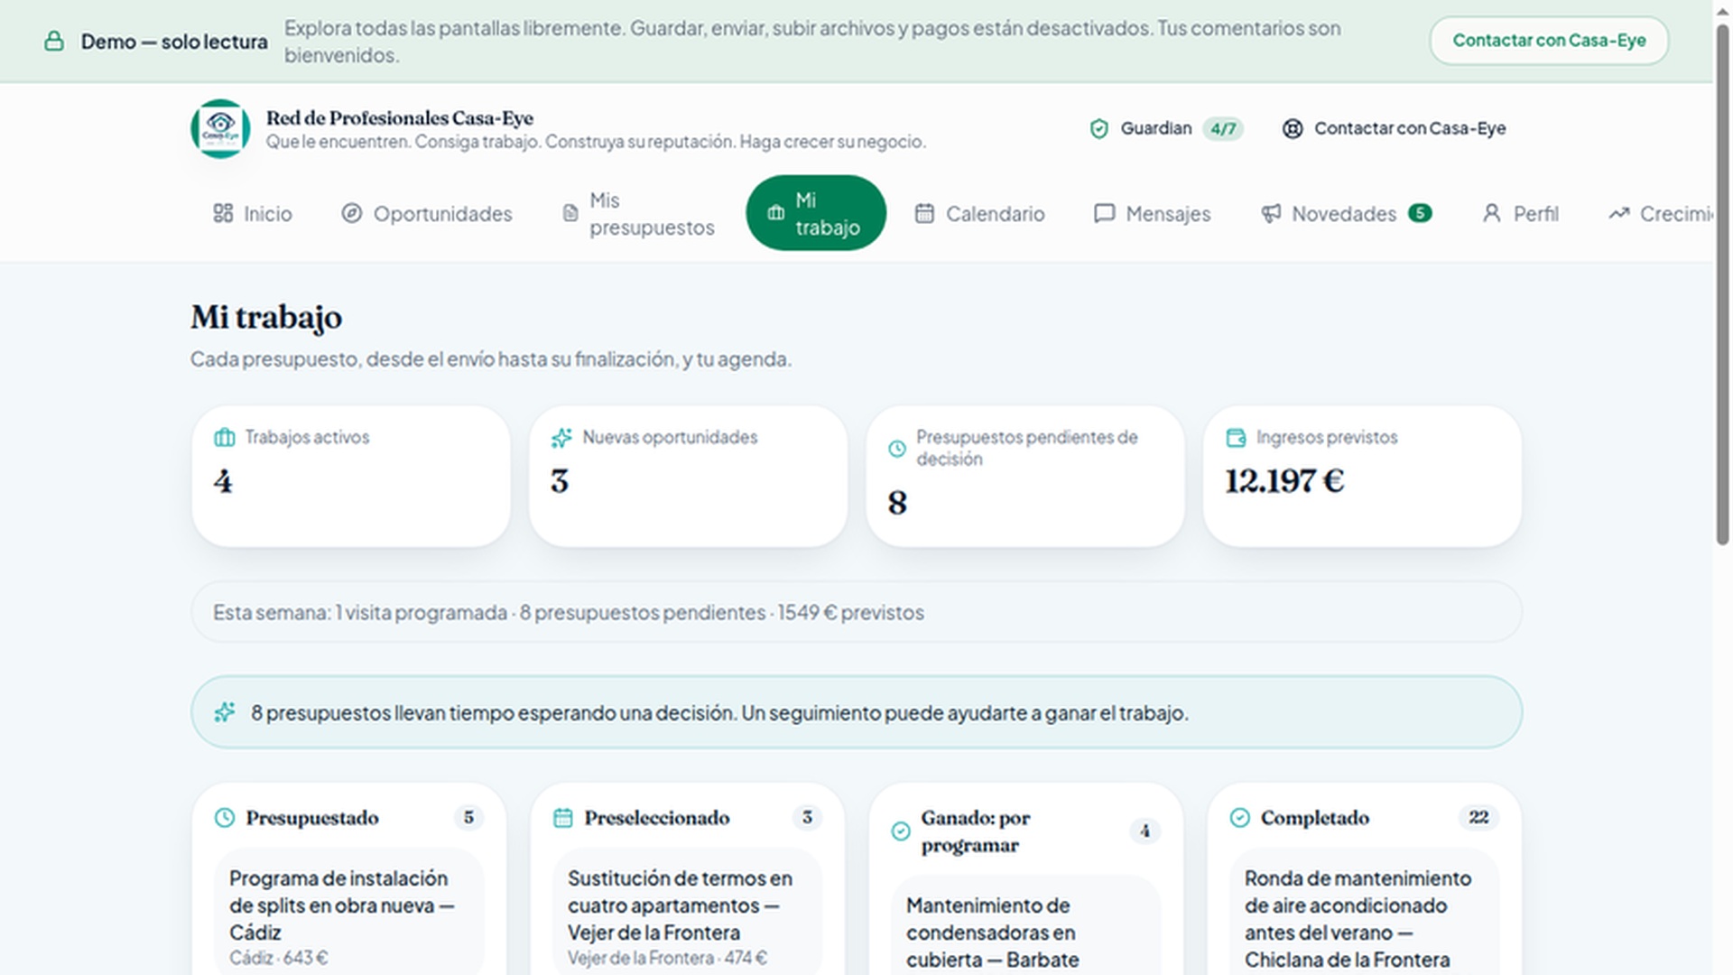Click the lock icon beside Demo — solo lectura
1733x975 pixels.
(54, 42)
